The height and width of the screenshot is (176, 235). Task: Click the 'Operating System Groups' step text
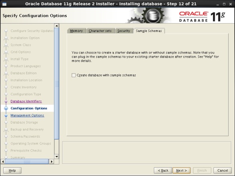(31, 144)
